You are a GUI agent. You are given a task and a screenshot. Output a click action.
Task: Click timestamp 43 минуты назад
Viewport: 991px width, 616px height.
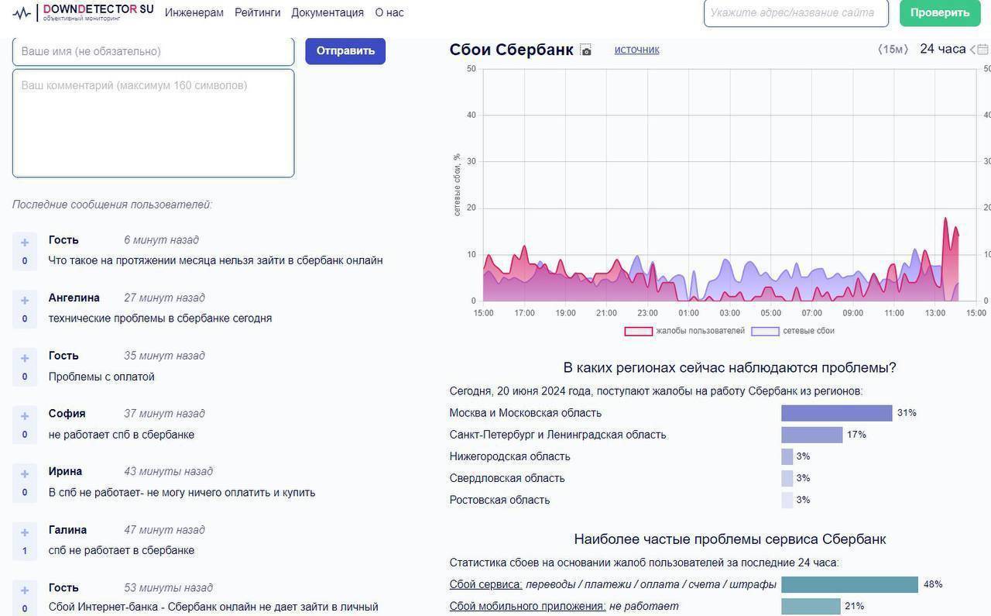point(168,471)
